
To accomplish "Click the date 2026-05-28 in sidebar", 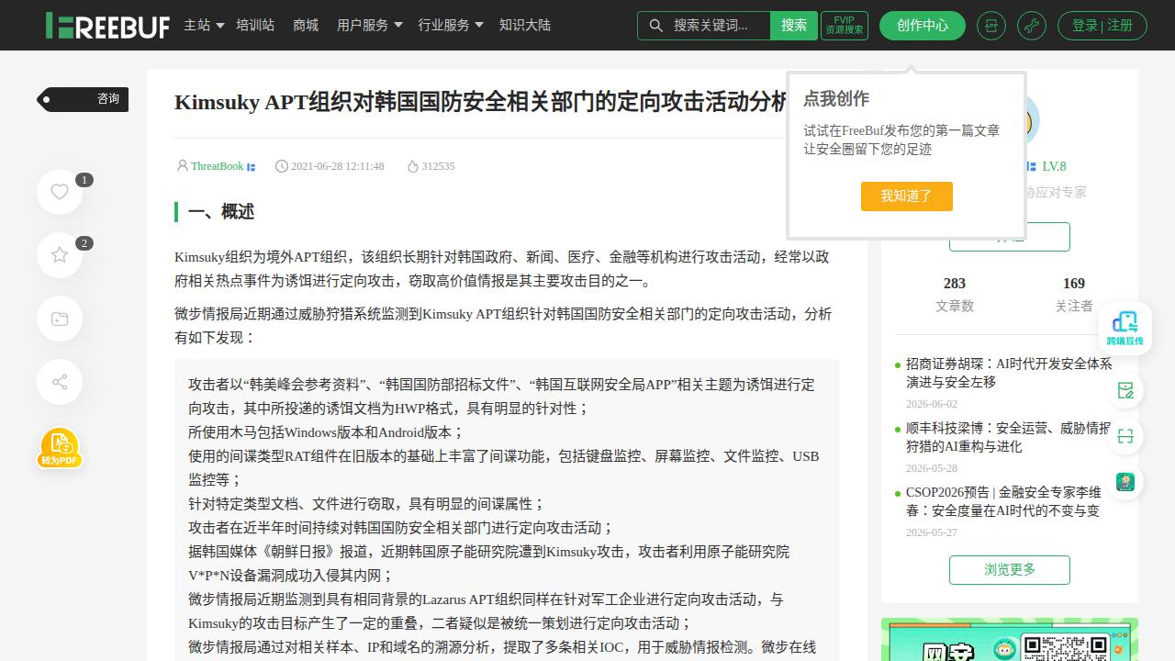I will click(932, 468).
